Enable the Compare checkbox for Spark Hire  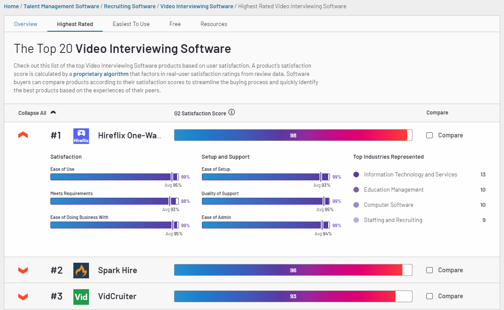(x=429, y=270)
